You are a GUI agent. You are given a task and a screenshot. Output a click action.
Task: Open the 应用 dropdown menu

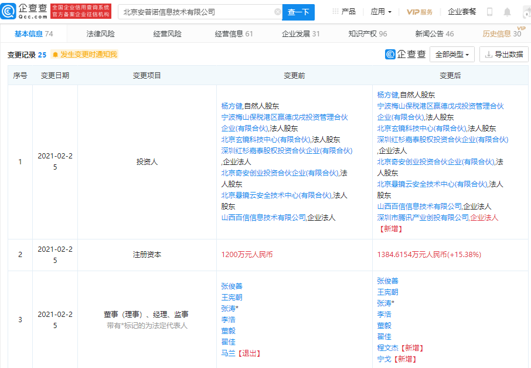point(381,12)
